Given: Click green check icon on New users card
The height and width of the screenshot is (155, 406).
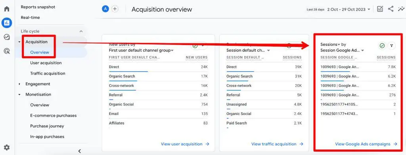Looking at the screenshot, I should [195, 46].
